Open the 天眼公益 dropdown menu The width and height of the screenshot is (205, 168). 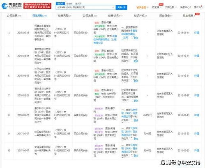point(170,7)
